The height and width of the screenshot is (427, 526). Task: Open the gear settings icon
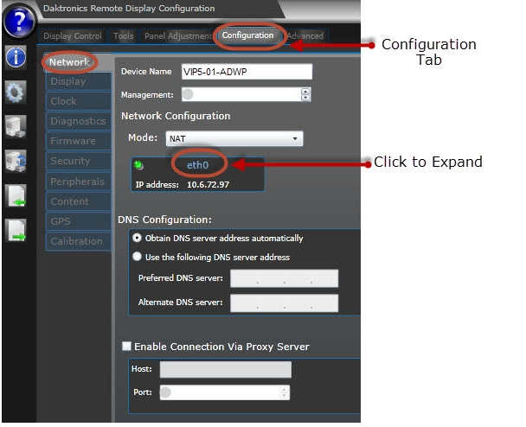point(16,92)
